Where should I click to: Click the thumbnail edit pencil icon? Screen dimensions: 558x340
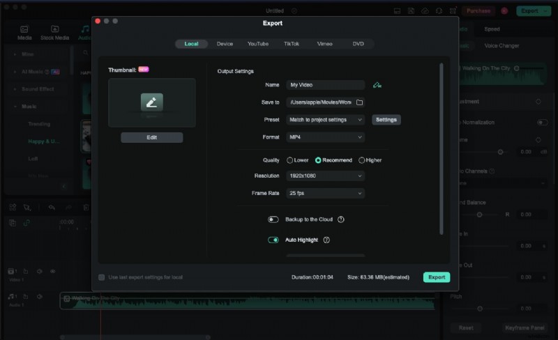pos(152,102)
